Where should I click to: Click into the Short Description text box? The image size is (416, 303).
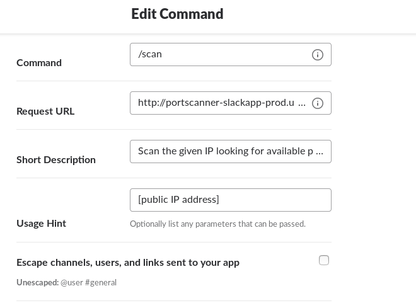point(231,152)
